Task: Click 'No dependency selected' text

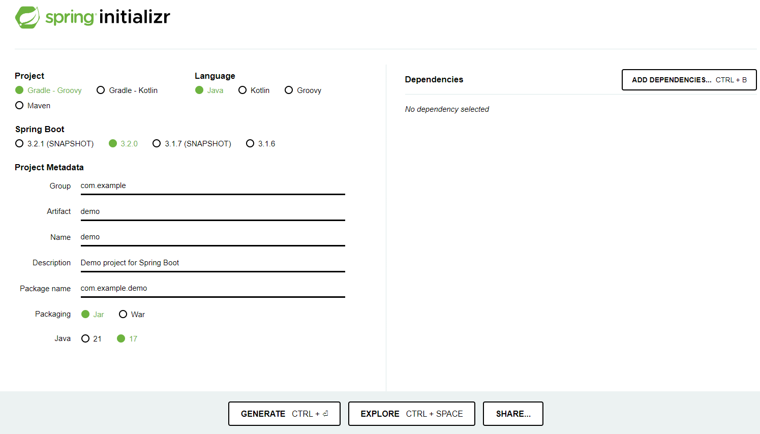Action: pyautogui.click(x=447, y=109)
